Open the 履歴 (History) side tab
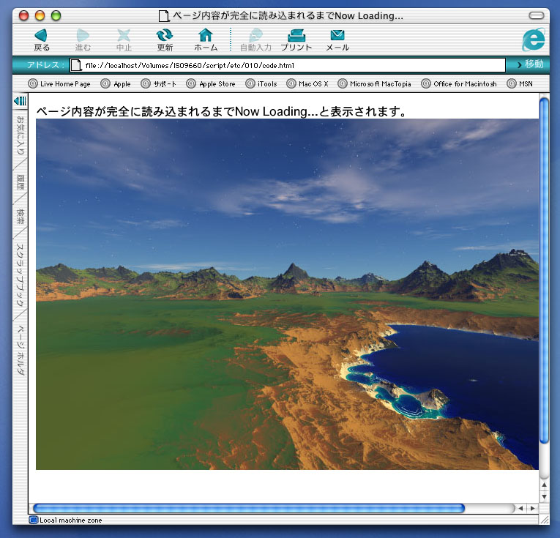This screenshot has height=538, width=560. 20,182
